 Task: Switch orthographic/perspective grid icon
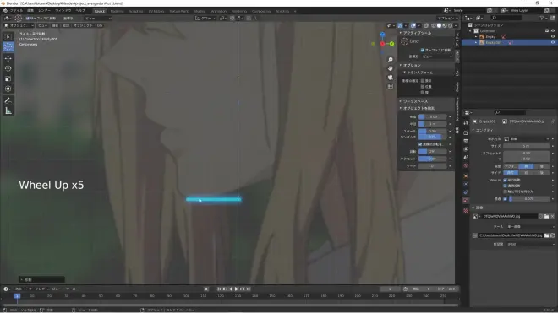pyautogui.click(x=391, y=86)
